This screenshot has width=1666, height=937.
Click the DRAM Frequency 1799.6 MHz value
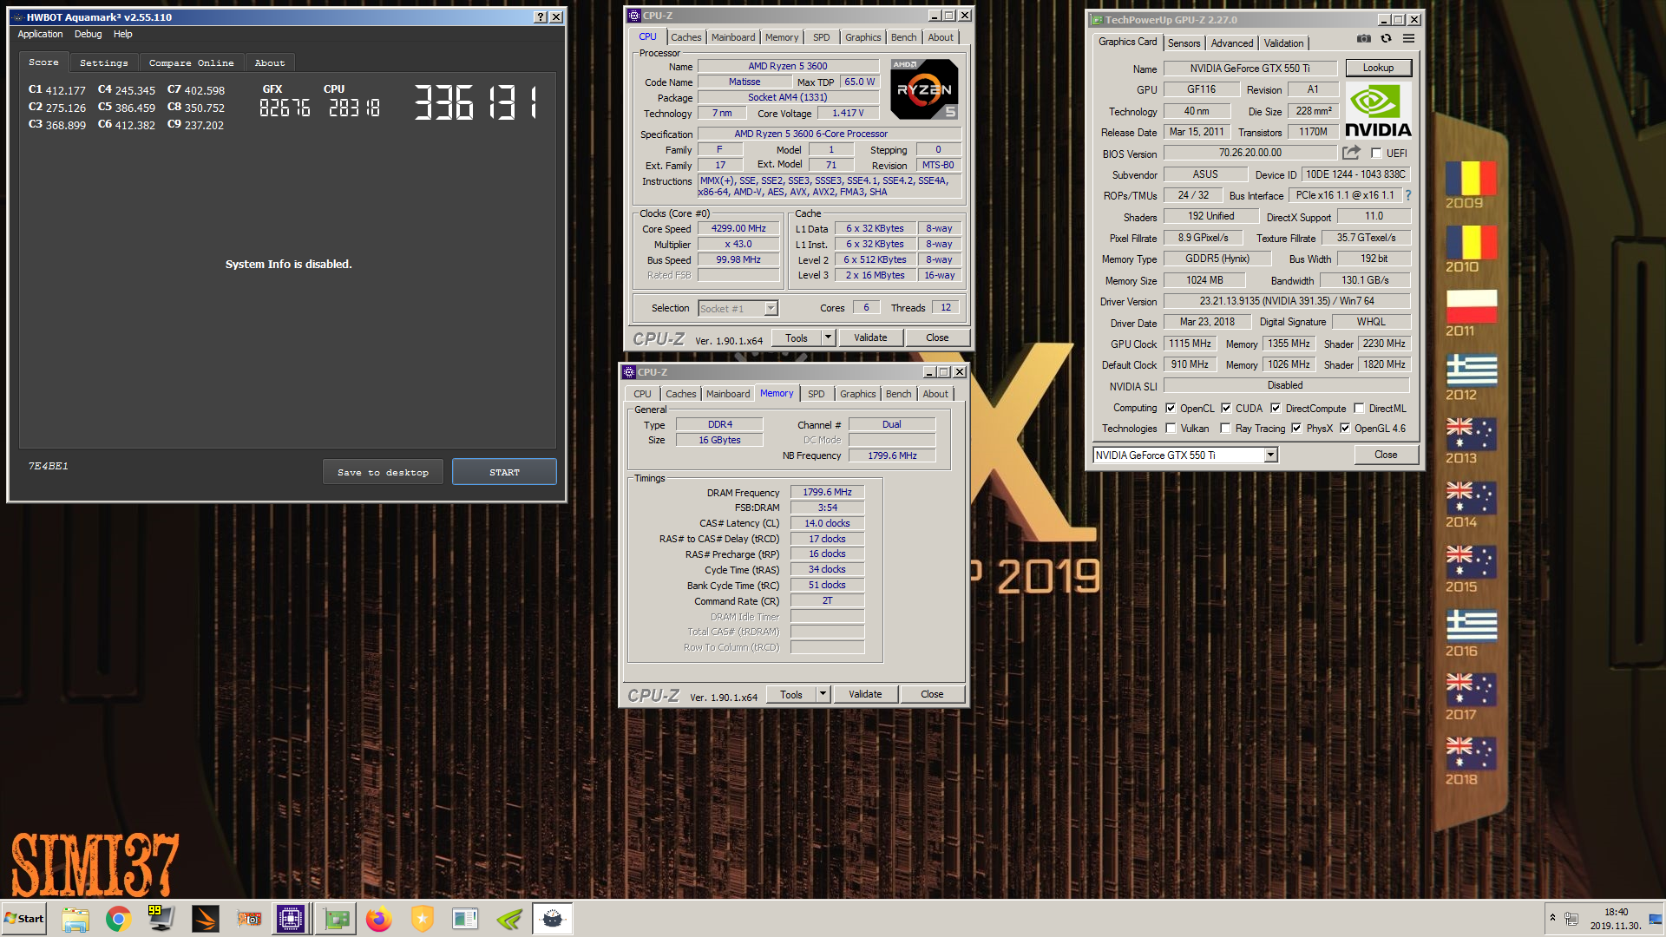[827, 492]
